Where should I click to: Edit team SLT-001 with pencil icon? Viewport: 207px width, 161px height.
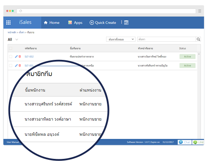coord(16,65)
